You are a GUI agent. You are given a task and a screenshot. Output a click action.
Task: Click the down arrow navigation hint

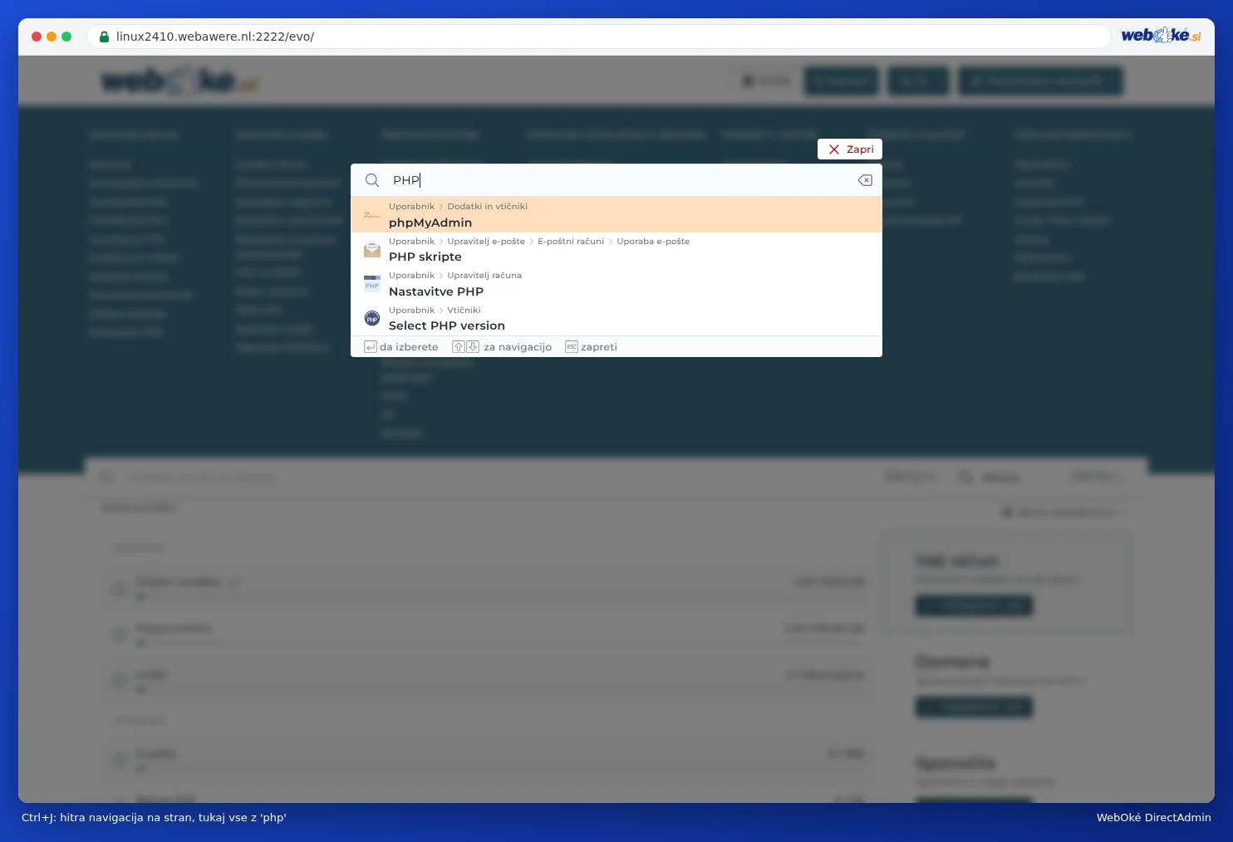(x=473, y=347)
